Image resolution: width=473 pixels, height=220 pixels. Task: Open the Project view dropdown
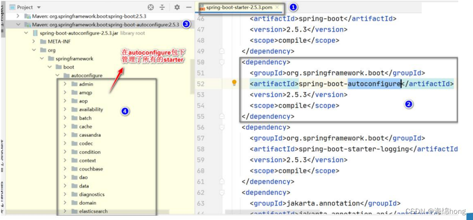39,7
